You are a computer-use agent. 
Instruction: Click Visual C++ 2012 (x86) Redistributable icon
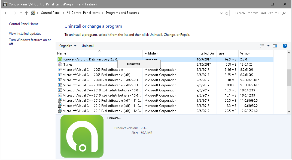pyautogui.click(x=60, y=106)
